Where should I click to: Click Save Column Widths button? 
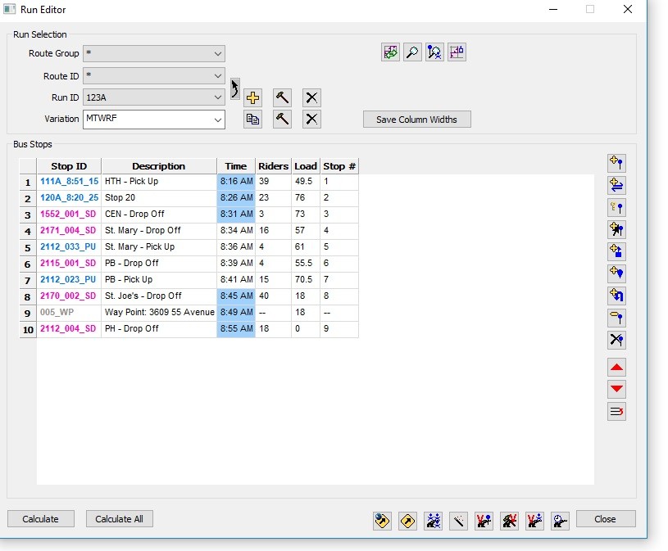pyautogui.click(x=416, y=120)
